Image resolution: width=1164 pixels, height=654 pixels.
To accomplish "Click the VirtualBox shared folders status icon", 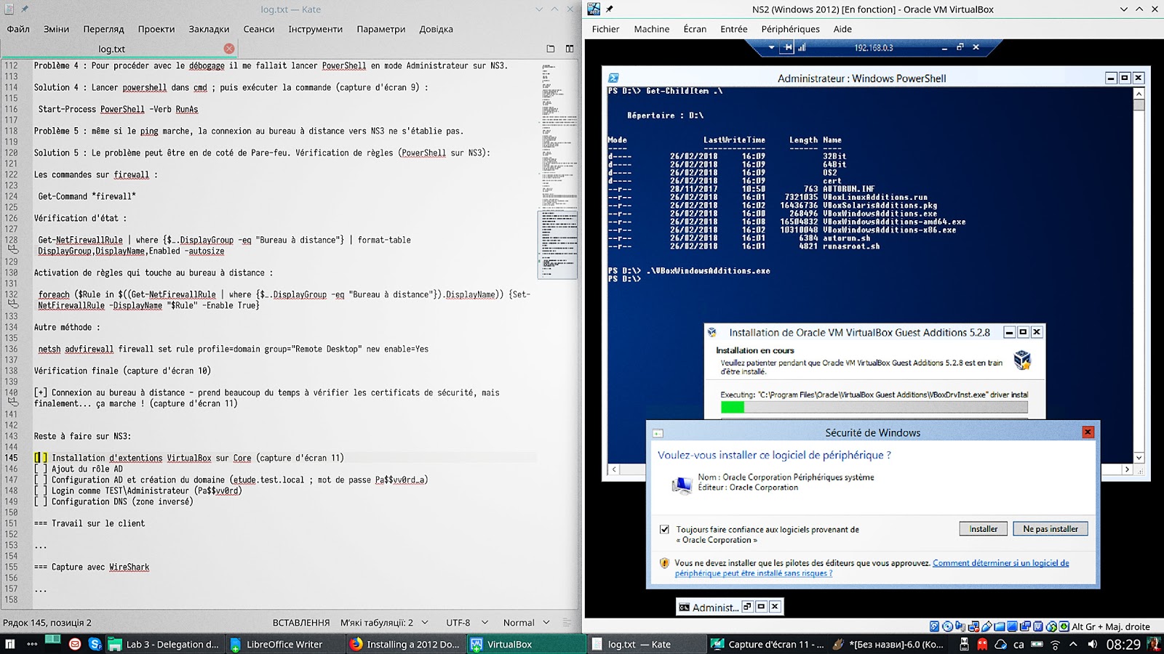I will point(1000,626).
